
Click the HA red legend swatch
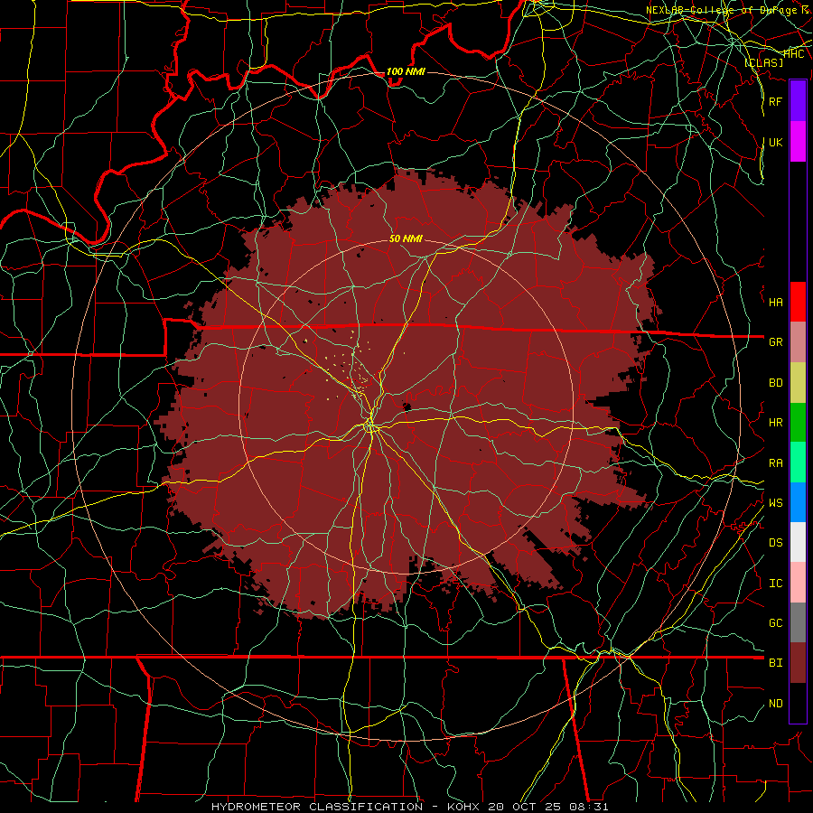798,302
